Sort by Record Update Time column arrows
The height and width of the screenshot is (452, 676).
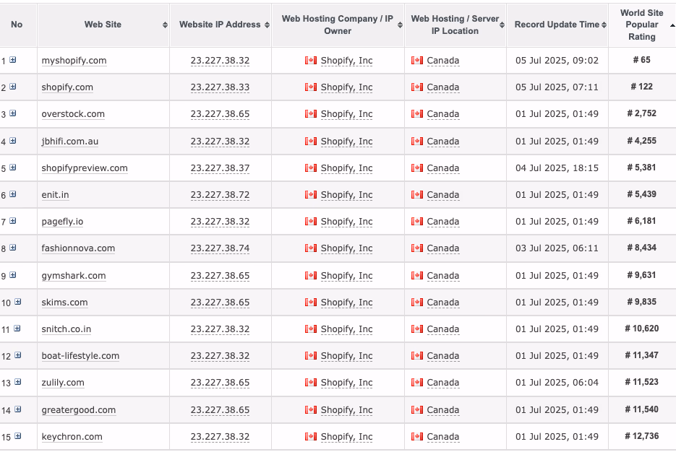tap(604, 25)
